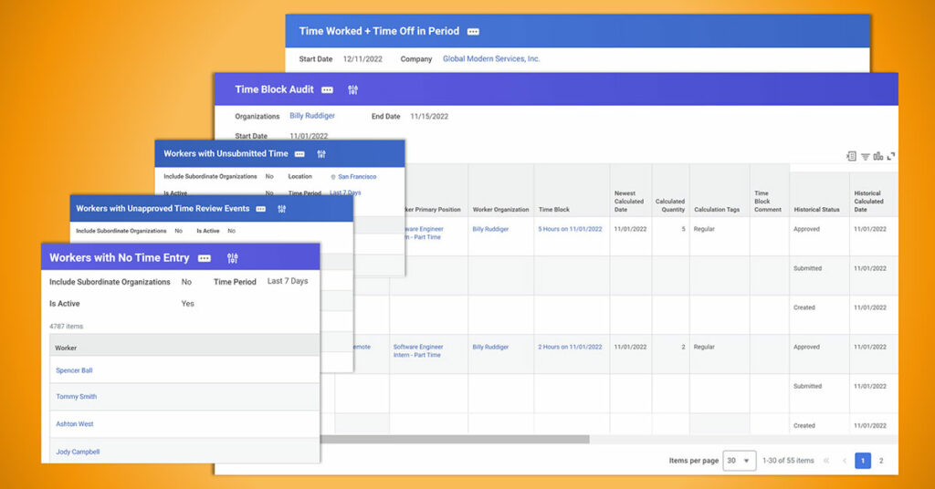
Task: Click 'Regular' tag in the 2 Hours row
Action: pos(704,348)
